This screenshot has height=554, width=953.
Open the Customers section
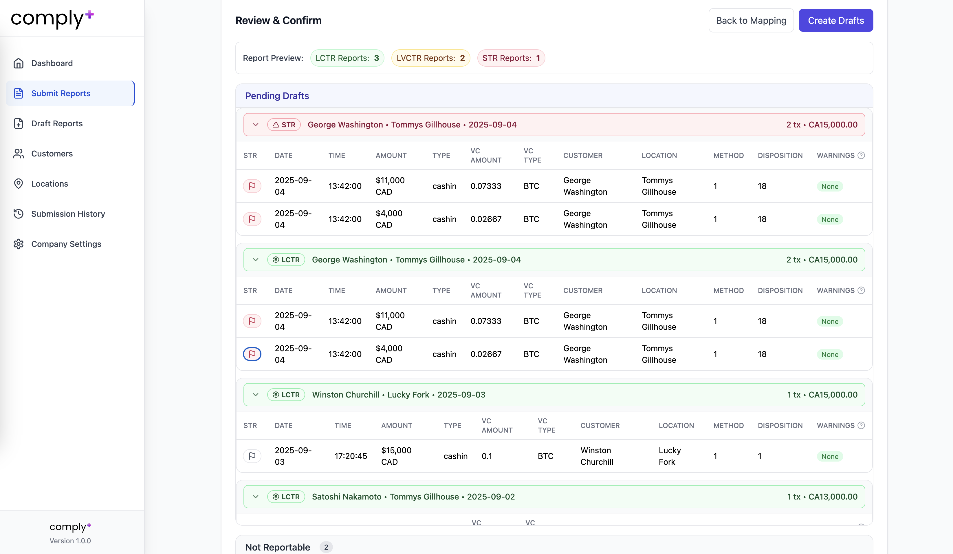click(x=52, y=153)
